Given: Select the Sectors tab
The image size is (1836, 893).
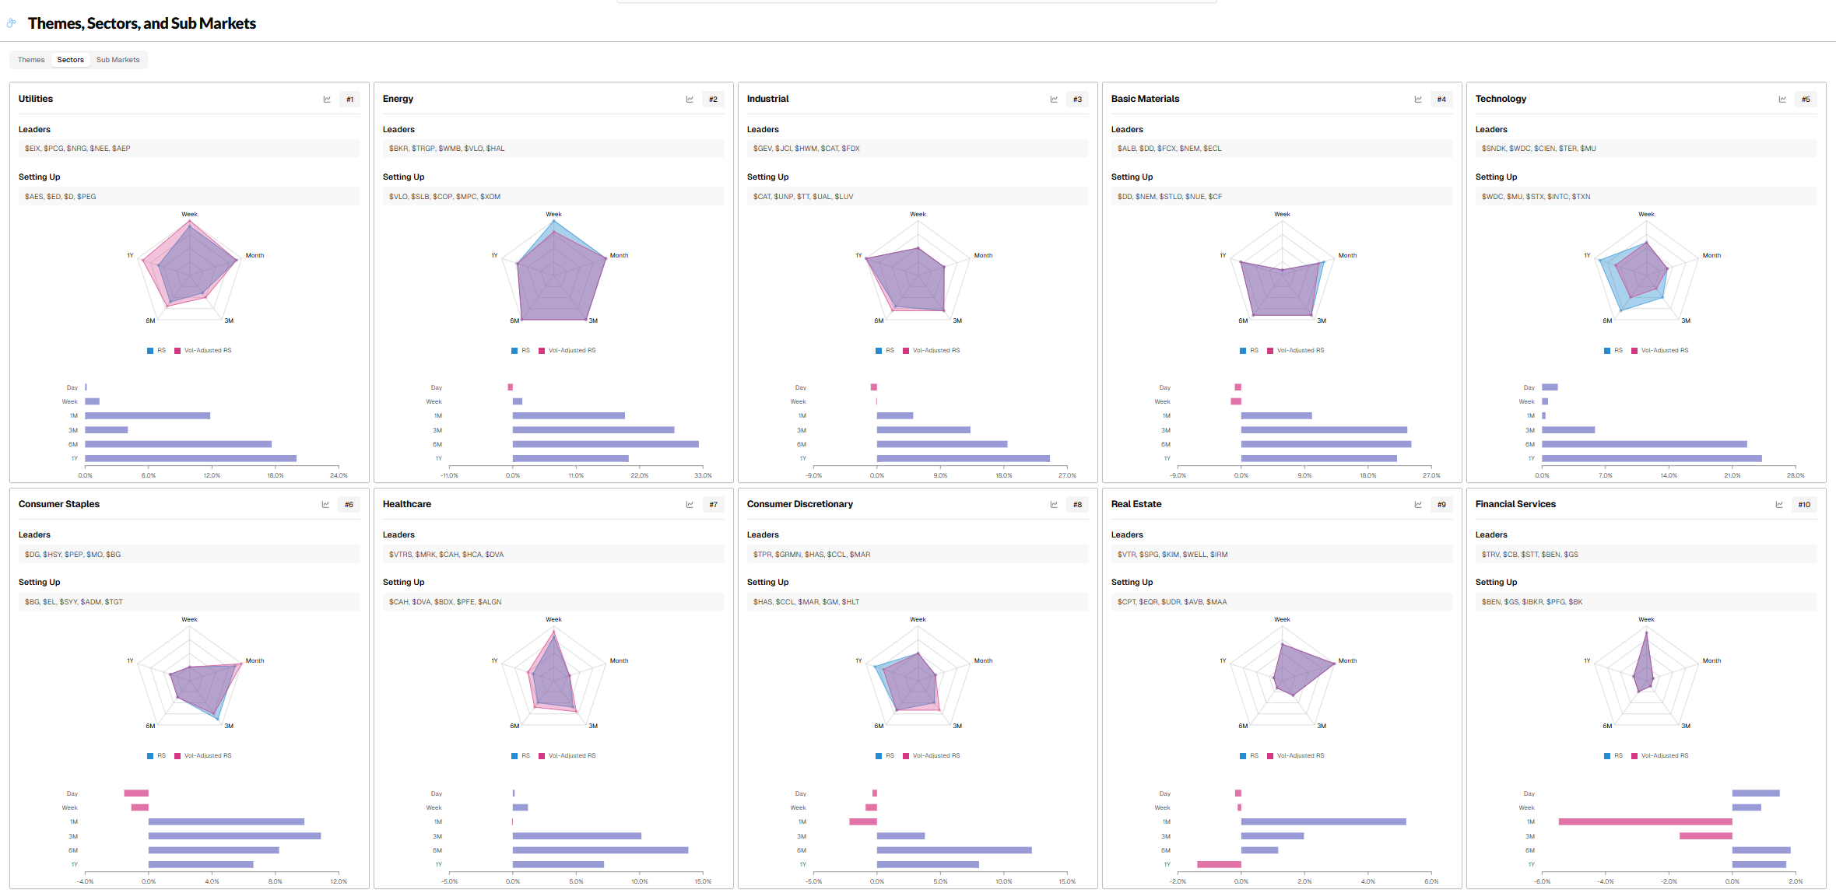Looking at the screenshot, I should coord(70,60).
